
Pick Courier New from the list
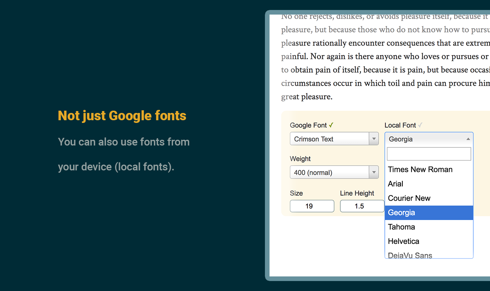429,198
